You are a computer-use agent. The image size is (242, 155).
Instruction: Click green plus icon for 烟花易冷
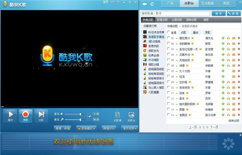coord(223,38)
